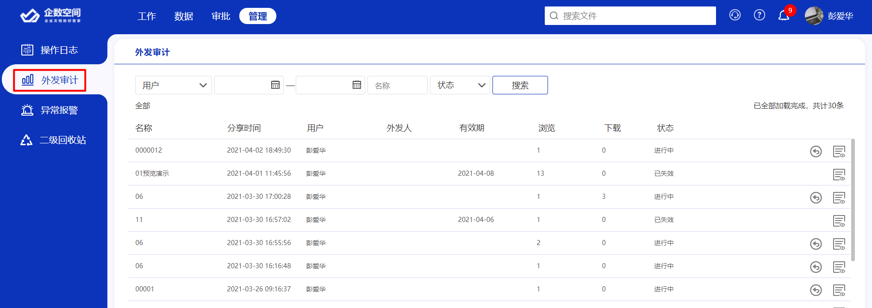Revoke share for row 00001
The height and width of the screenshot is (308, 872).
click(x=816, y=290)
